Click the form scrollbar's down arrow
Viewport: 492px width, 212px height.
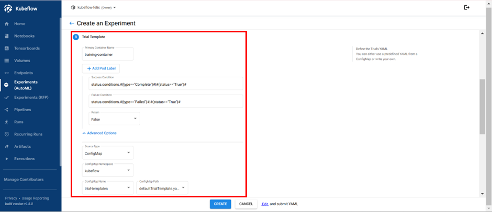click(482, 194)
